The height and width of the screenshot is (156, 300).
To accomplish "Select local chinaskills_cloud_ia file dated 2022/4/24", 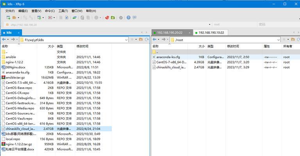I will pyautogui.click(x=56, y=129).
